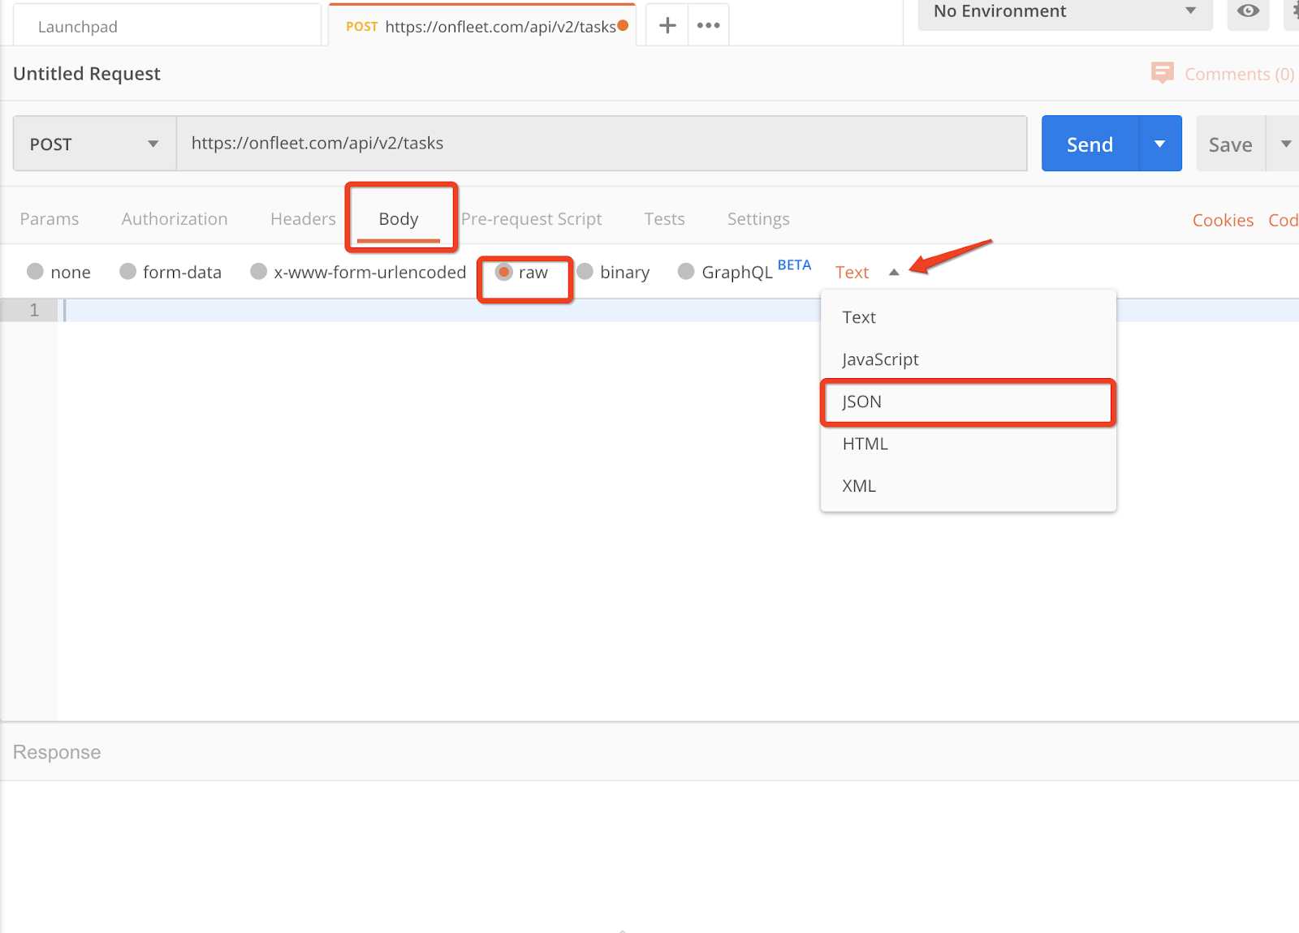Select the POST onfleet tasks request tab
Screen dimensions: 1299x933
(482, 26)
